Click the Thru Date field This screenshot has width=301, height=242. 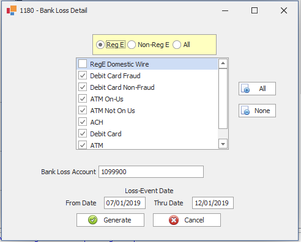tap(213, 203)
